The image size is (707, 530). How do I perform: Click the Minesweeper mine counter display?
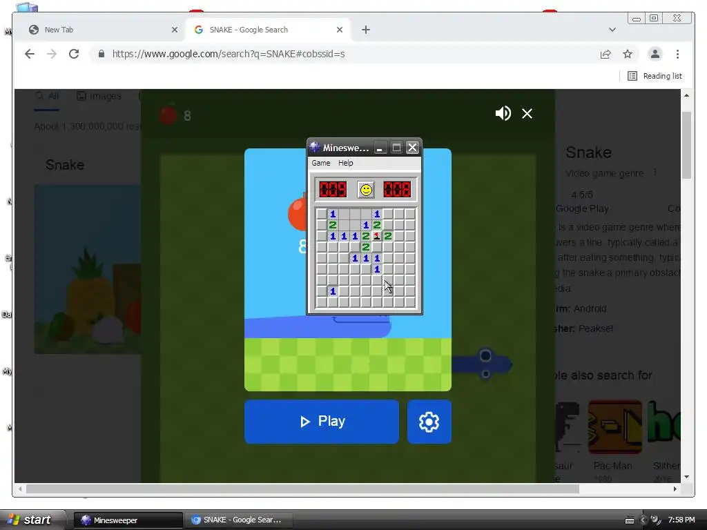333,190
